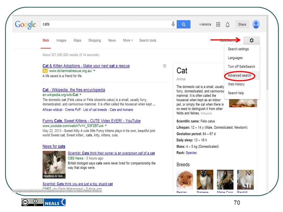Open African wildcat sitelink
The image size is (283, 212).
[x=52, y=110]
